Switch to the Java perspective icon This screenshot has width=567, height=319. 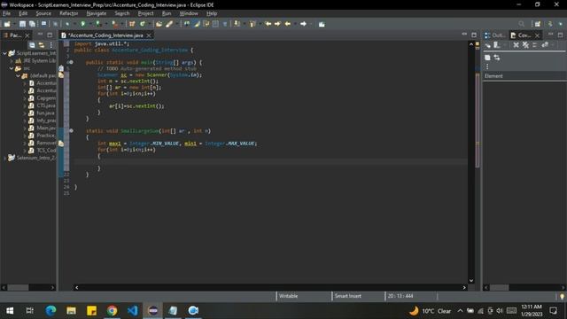pyautogui.click(x=550, y=24)
